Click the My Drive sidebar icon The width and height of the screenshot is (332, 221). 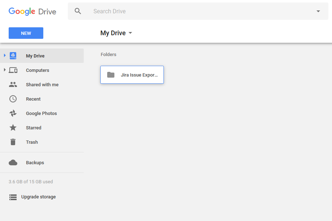13,56
